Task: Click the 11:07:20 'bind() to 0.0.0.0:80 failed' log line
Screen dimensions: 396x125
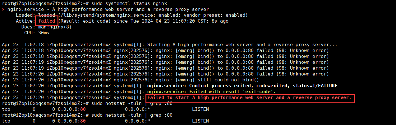Action: (165, 74)
